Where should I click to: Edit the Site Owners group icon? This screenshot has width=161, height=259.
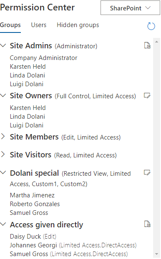click(x=147, y=95)
